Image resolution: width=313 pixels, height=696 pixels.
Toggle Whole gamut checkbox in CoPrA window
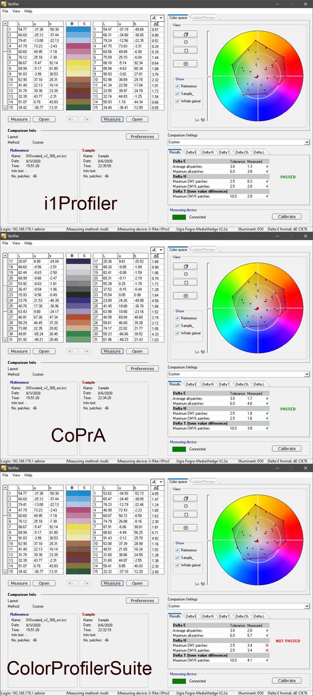tap(178, 333)
